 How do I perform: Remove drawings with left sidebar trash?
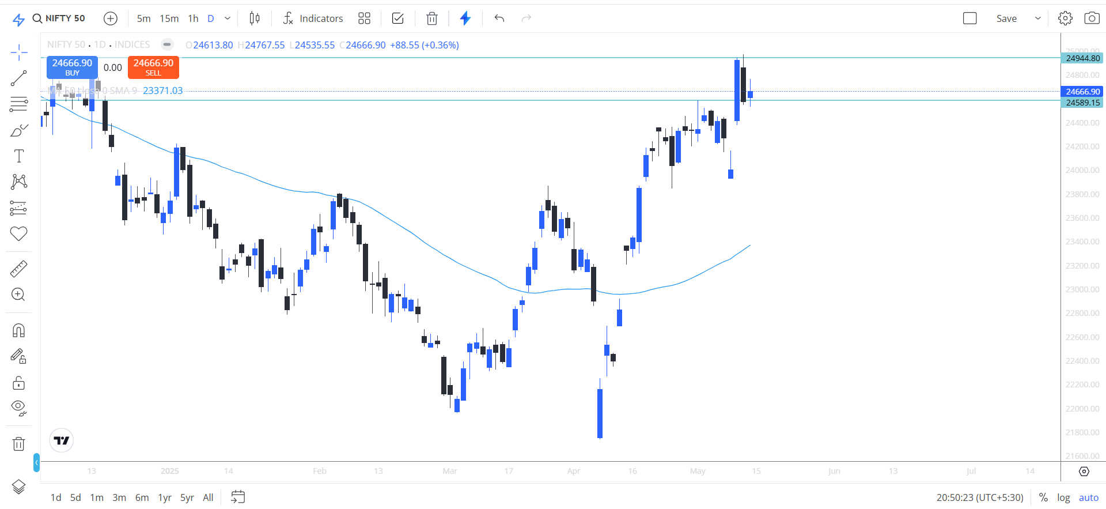19,444
